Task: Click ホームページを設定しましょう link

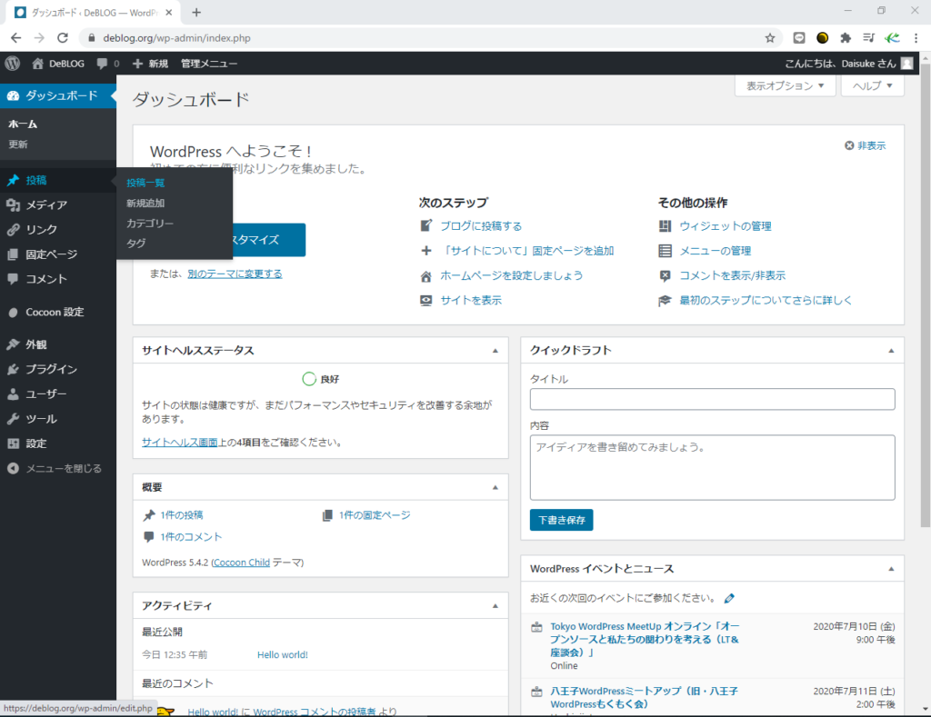Action: tap(511, 276)
